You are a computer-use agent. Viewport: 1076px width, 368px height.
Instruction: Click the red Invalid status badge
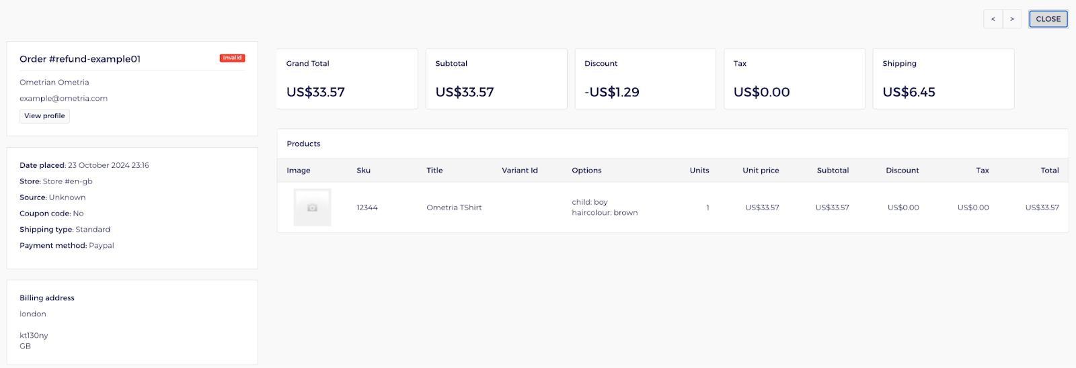(x=232, y=58)
